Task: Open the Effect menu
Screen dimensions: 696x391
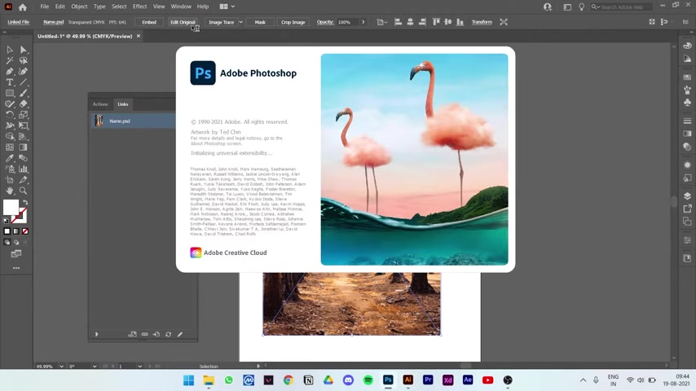Action: pyautogui.click(x=139, y=7)
